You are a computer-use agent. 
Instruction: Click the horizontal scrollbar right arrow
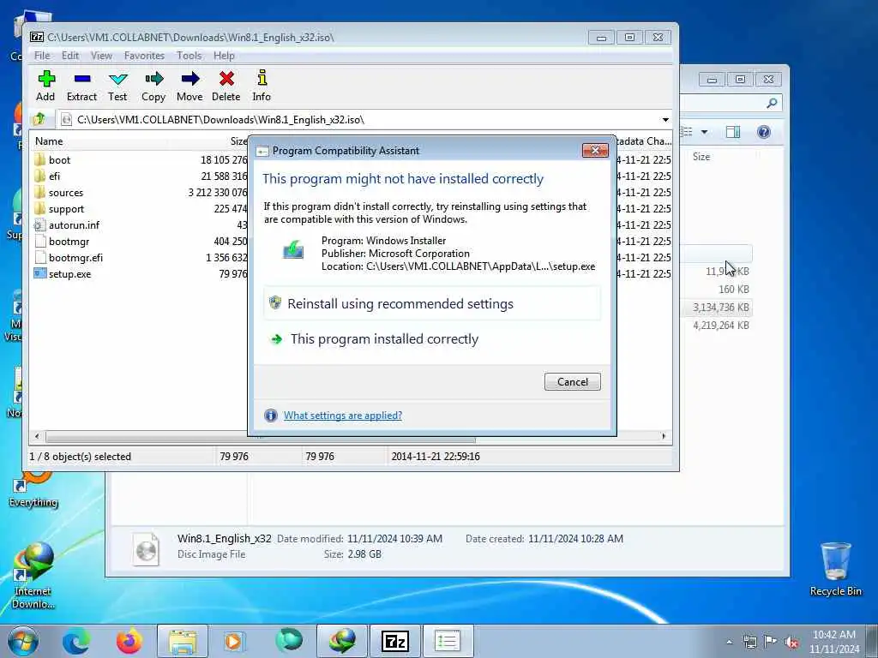click(665, 436)
